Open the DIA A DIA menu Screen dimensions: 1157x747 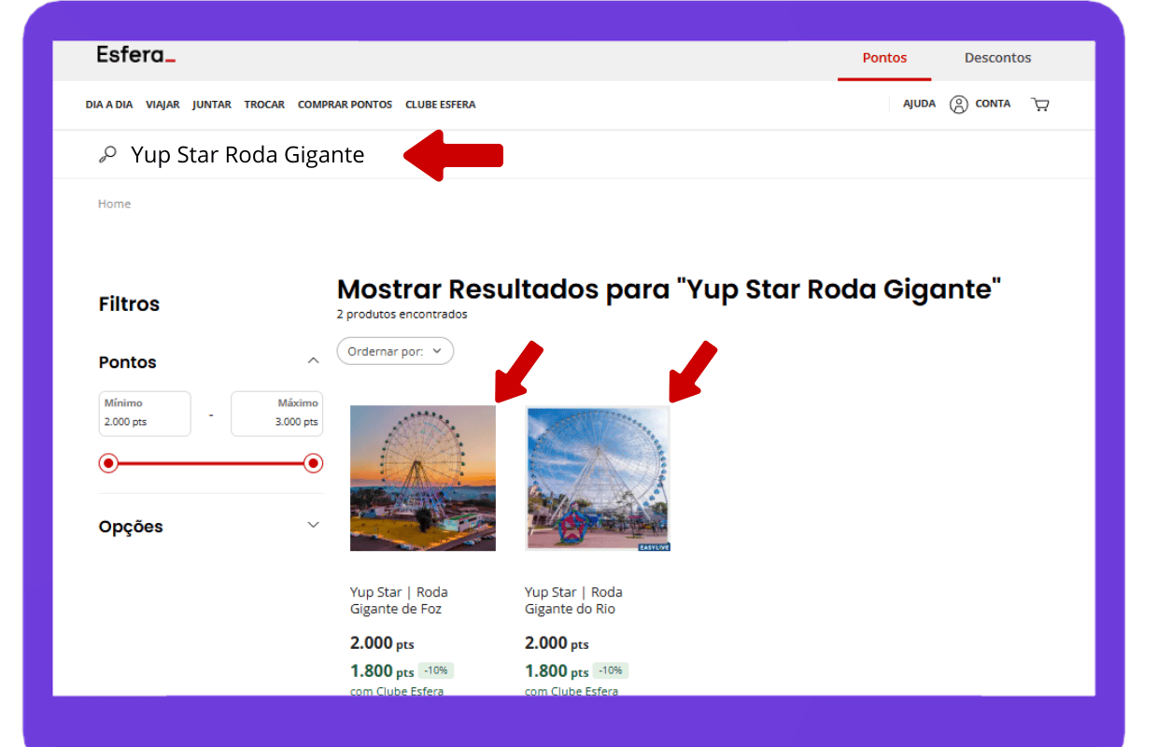[109, 105]
